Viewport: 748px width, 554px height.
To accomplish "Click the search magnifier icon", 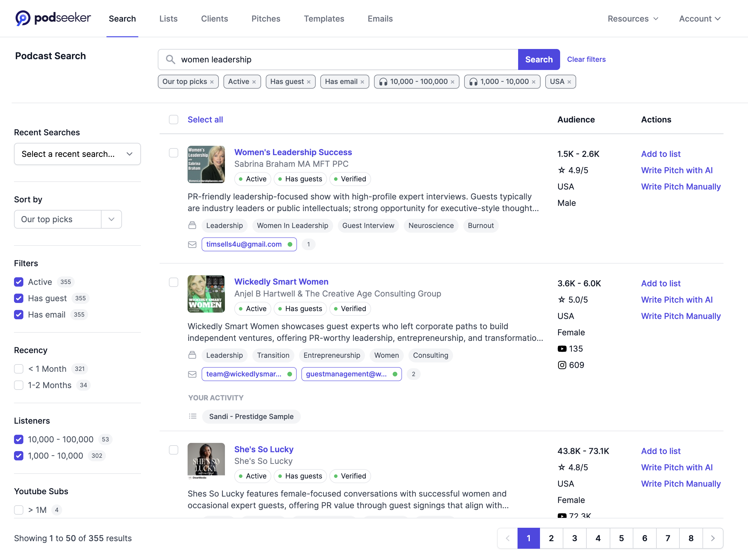I will click(x=170, y=59).
